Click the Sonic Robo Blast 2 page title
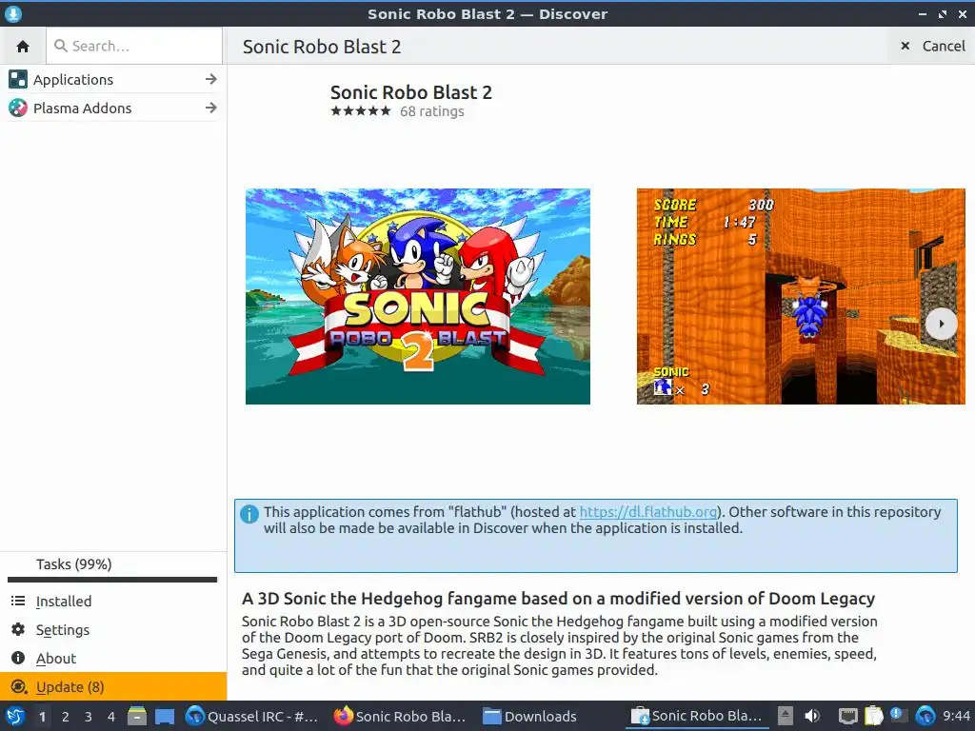 tap(322, 47)
